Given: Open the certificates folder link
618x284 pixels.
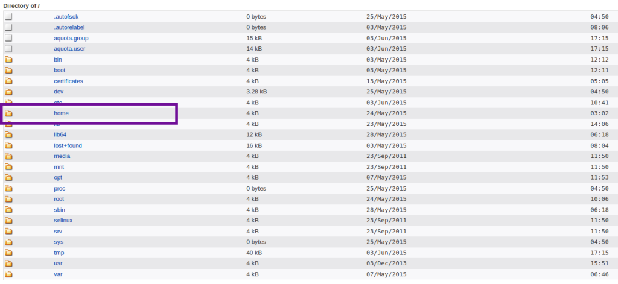Looking at the screenshot, I should [68, 81].
